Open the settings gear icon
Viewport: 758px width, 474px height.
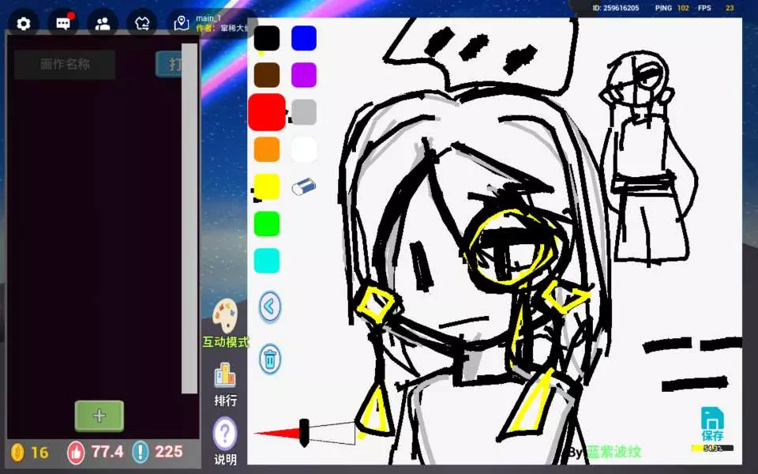24,23
